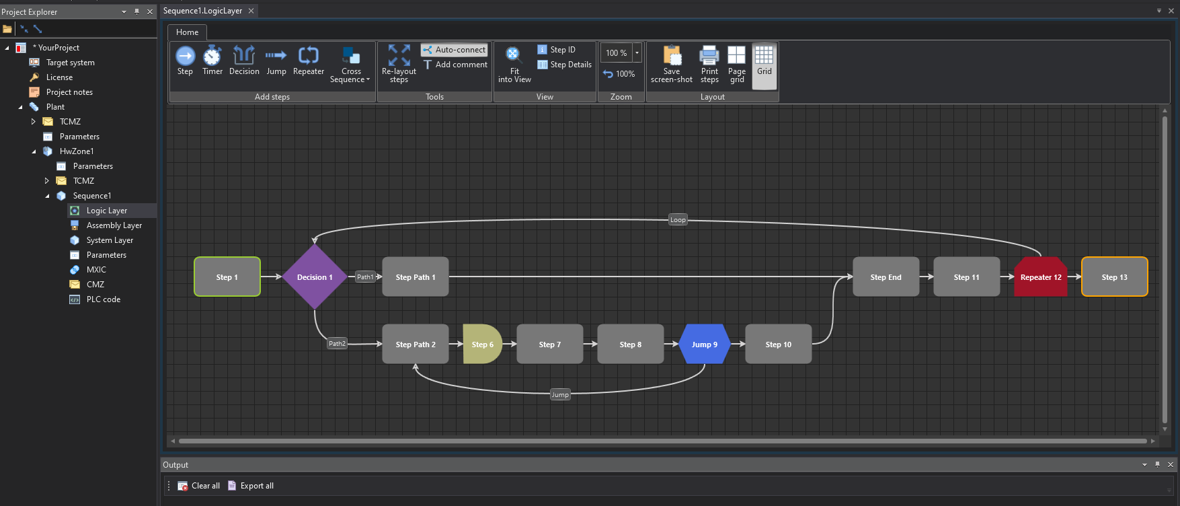
Task: Select the Decision 1 diamond node
Action: pyautogui.click(x=315, y=277)
